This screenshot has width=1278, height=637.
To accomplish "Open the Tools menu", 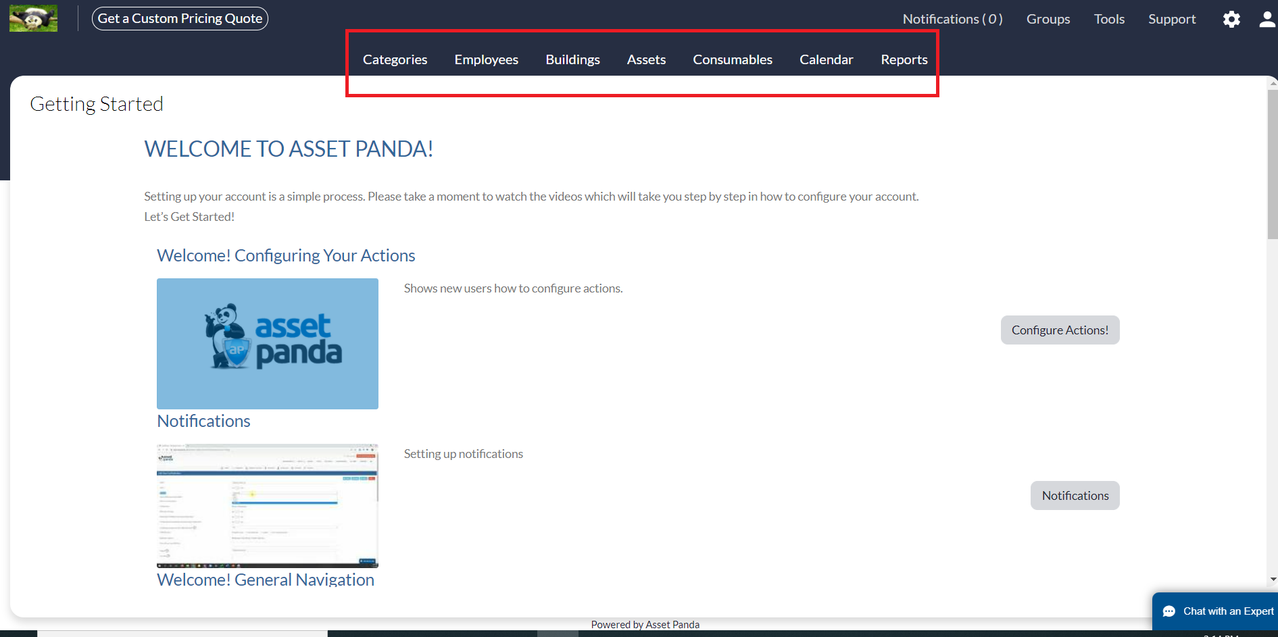I will click(1109, 19).
